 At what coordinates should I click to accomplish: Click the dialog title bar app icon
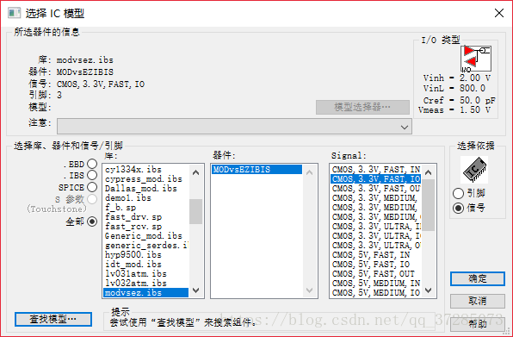[15, 13]
